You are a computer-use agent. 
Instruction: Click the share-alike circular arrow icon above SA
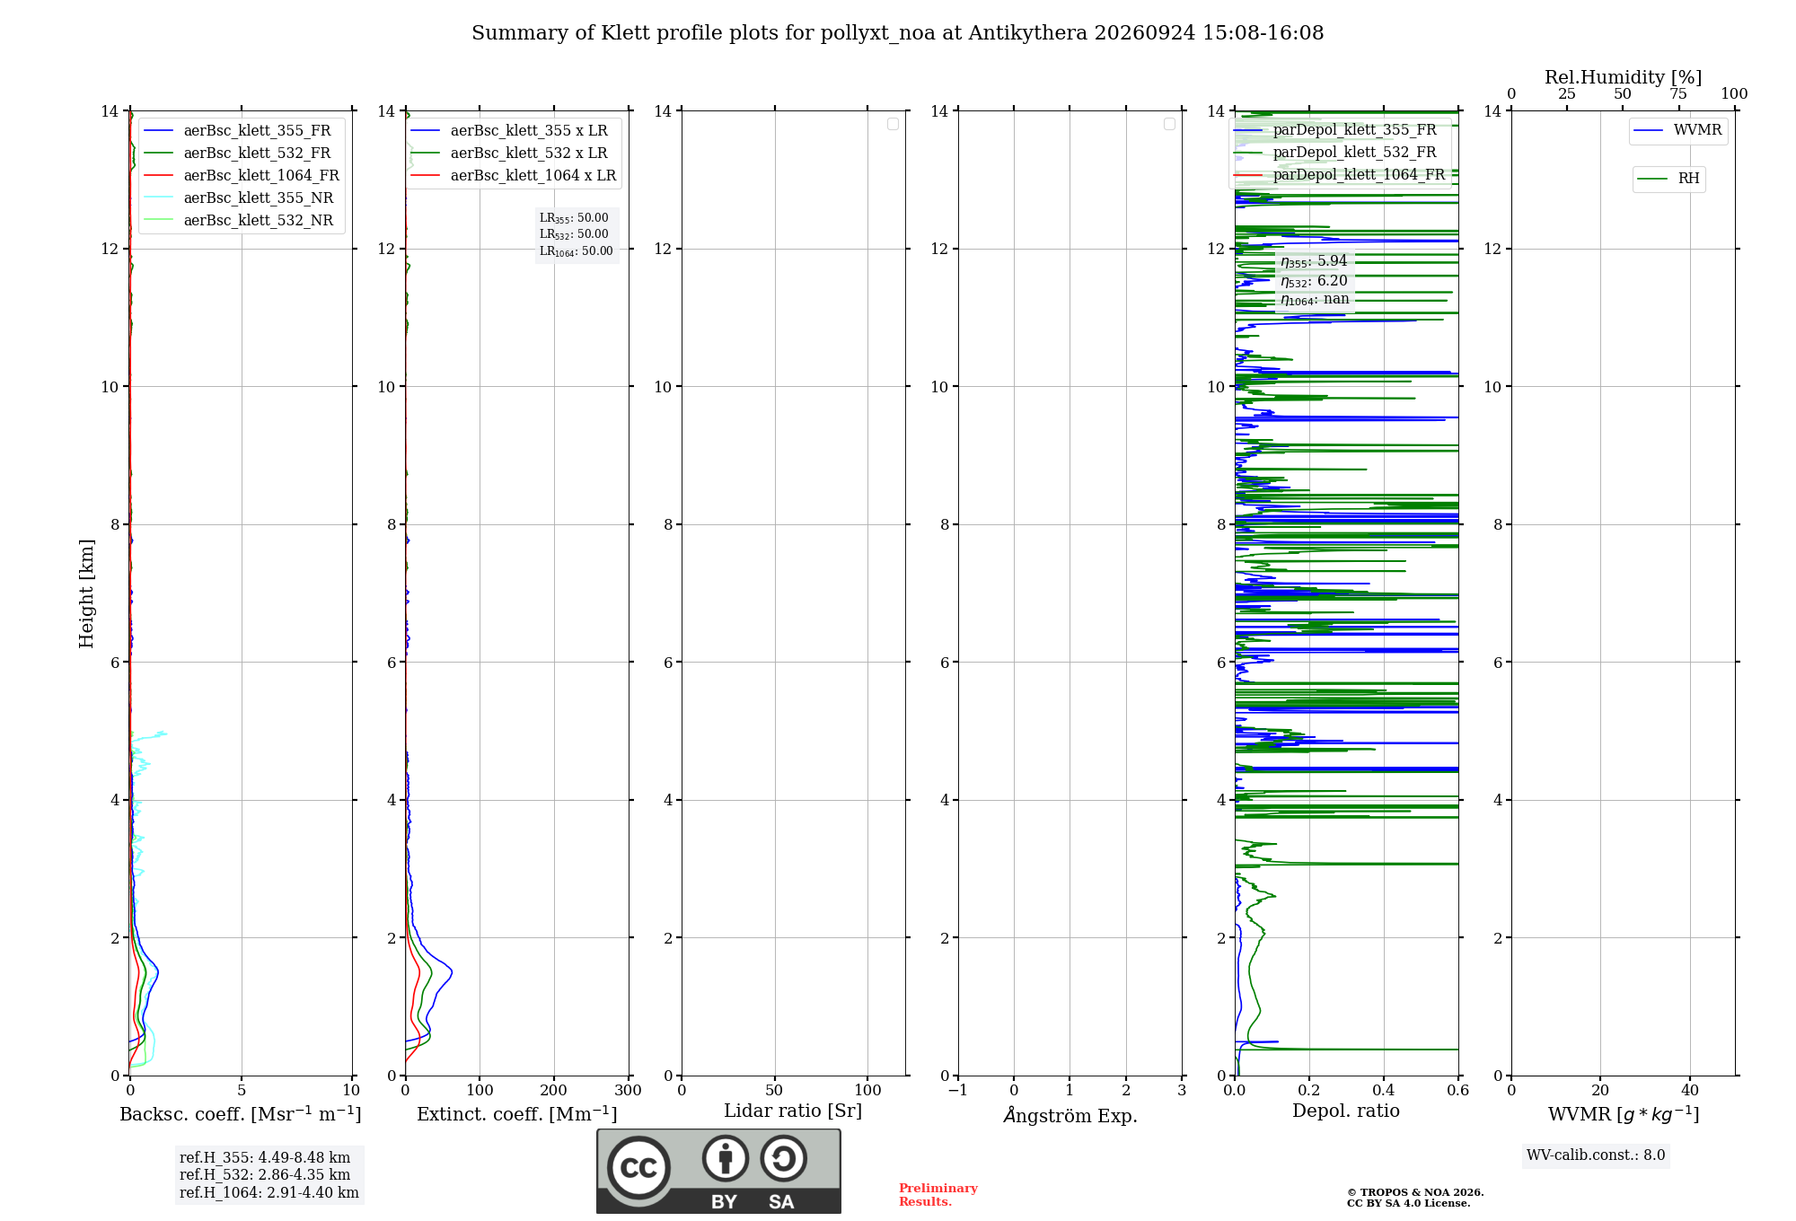tap(783, 1158)
